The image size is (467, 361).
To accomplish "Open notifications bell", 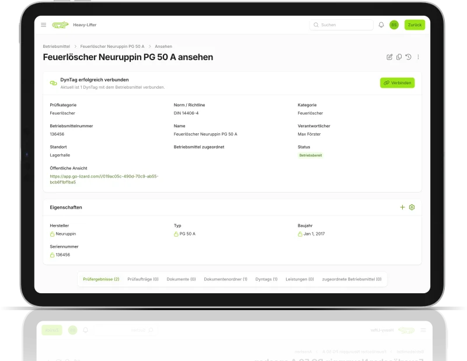I will point(381,25).
